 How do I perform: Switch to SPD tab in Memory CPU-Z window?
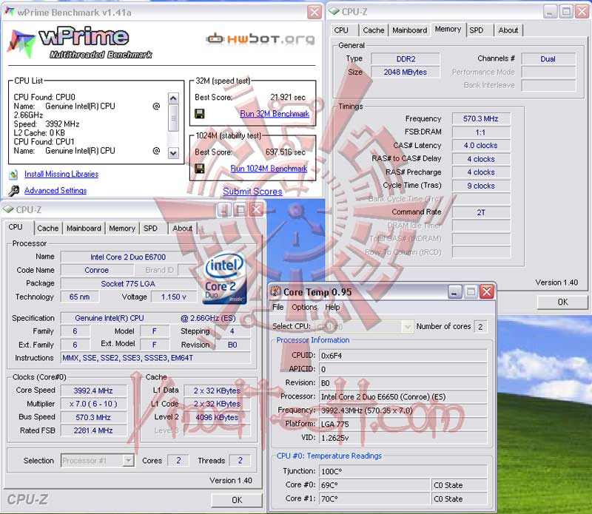click(x=477, y=30)
